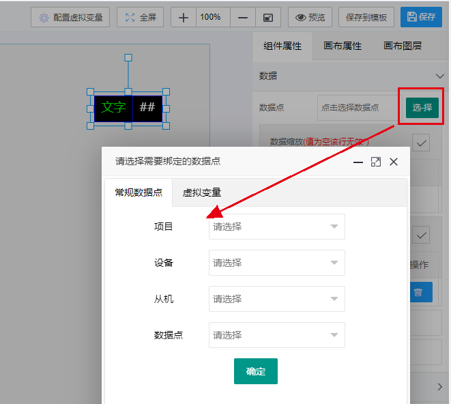Open 配置虚拟变量 settings from the toolbar
Image resolution: width=451 pixels, height=404 pixels.
71,17
